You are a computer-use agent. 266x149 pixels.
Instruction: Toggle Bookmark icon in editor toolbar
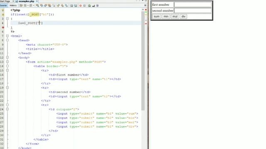(66, 5)
